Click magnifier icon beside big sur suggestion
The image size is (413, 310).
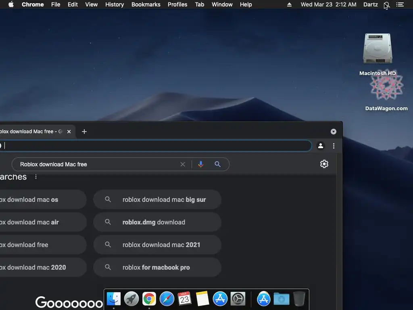point(108,199)
